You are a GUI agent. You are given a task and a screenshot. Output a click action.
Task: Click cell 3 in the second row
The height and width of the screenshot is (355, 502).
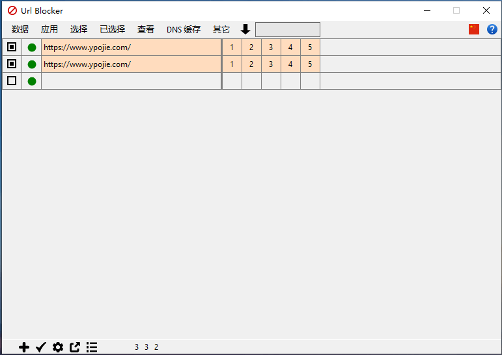coord(271,64)
